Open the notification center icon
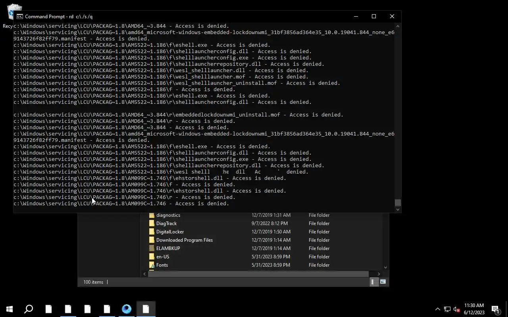 (495, 309)
